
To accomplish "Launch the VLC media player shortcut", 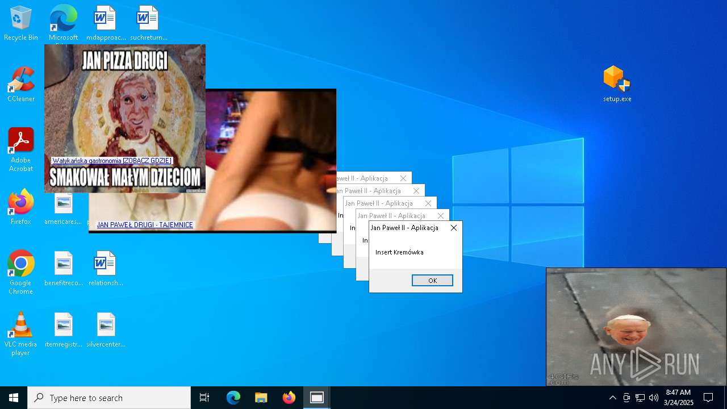I will [x=21, y=334].
